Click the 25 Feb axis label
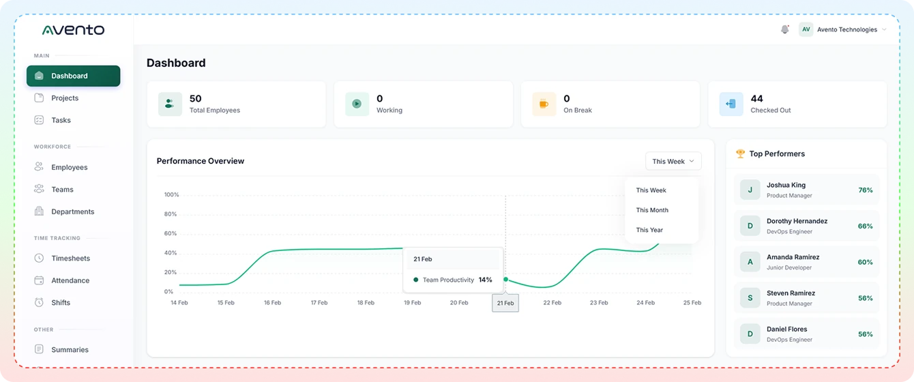Image resolution: width=914 pixels, height=382 pixels. (692, 303)
